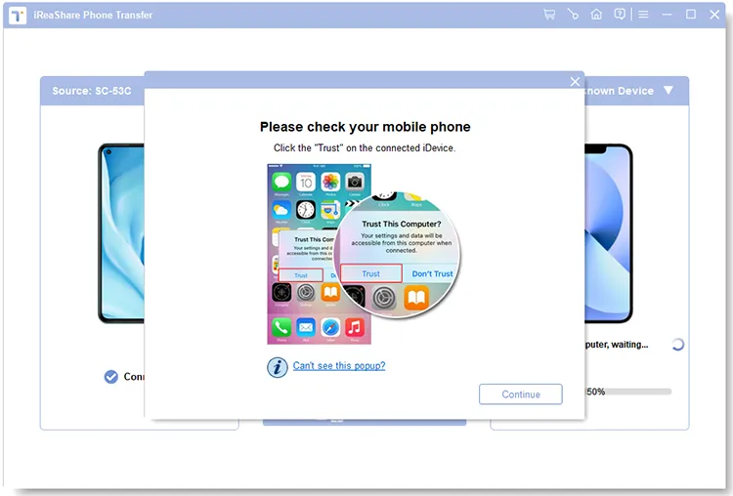The width and height of the screenshot is (733, 496).
Task: Close the trust prompt dialog
Action: click(x=575, y=82)
